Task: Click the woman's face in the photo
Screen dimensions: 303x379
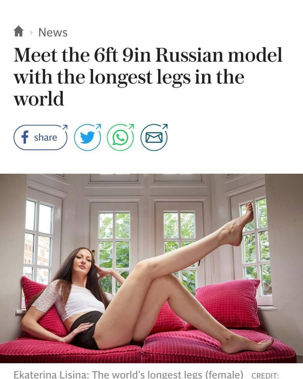Action: [x=83, y=262]
